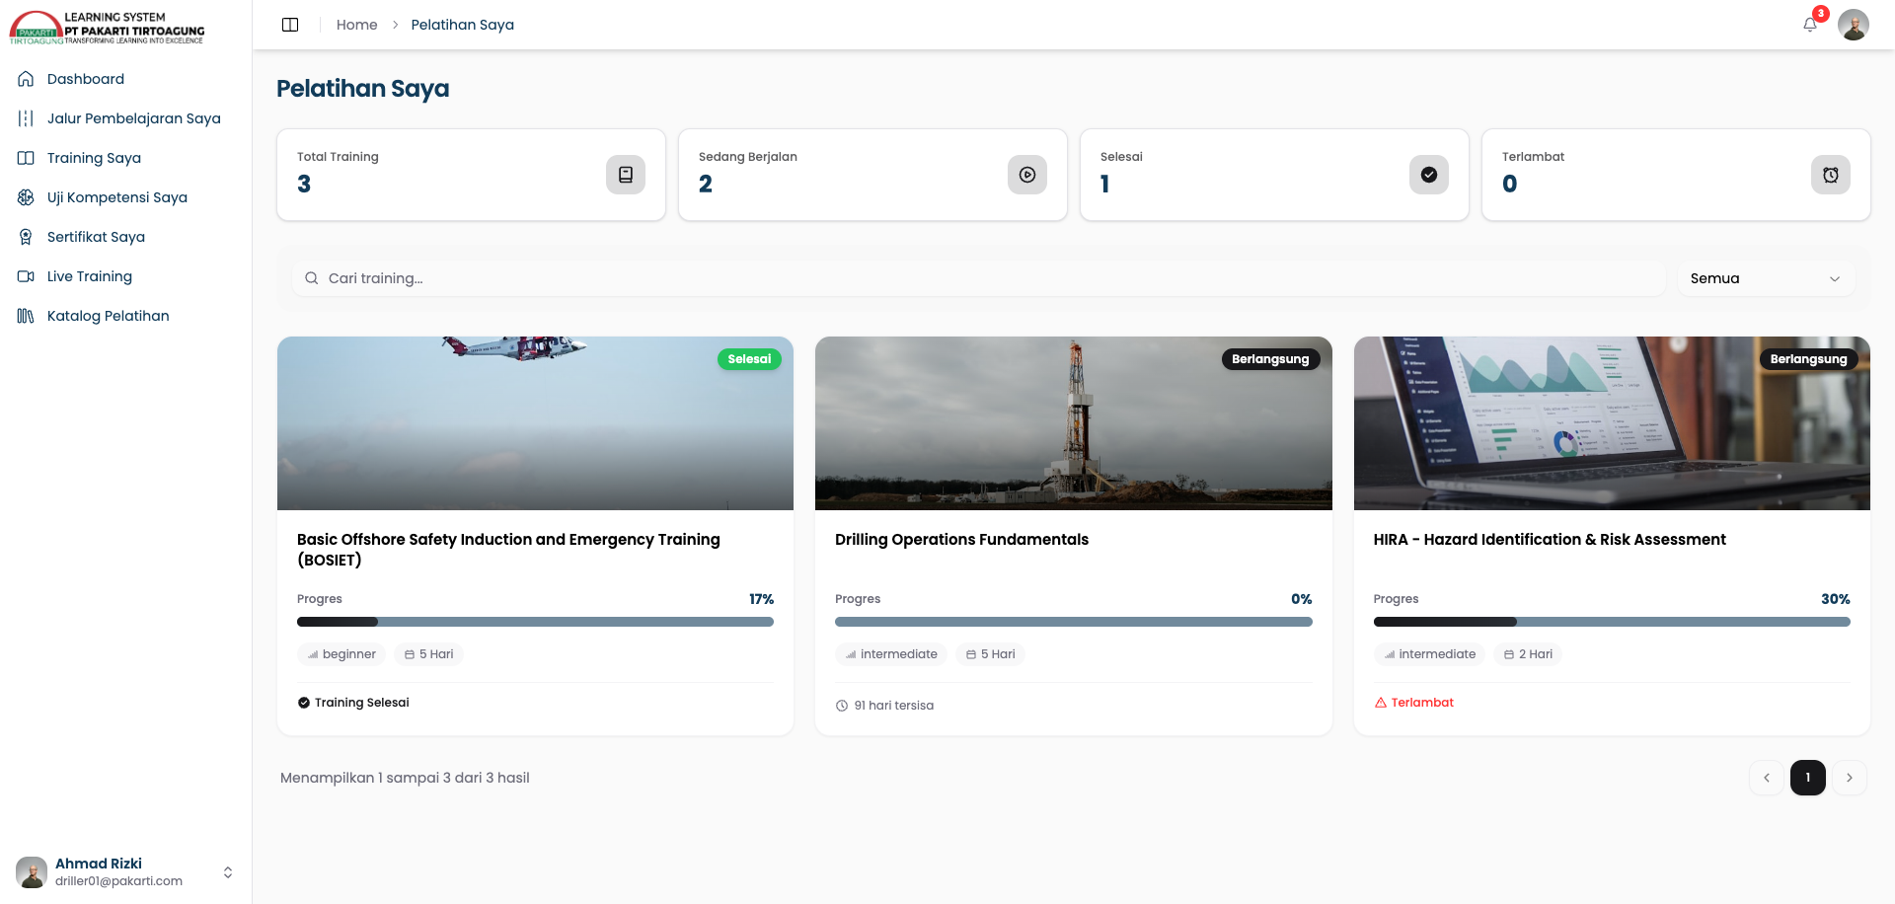Click the beginner level tag
The height and width of the screenshot is (904, 1895).
(x=341, y=654)
